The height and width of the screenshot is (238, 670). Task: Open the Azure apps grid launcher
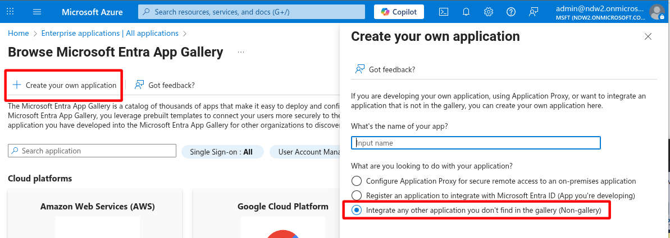[x=10, y=12]
